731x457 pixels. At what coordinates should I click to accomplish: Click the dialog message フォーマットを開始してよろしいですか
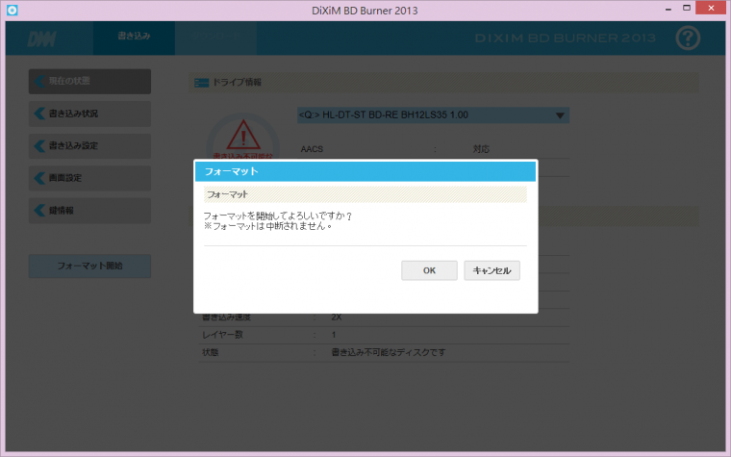278,216
